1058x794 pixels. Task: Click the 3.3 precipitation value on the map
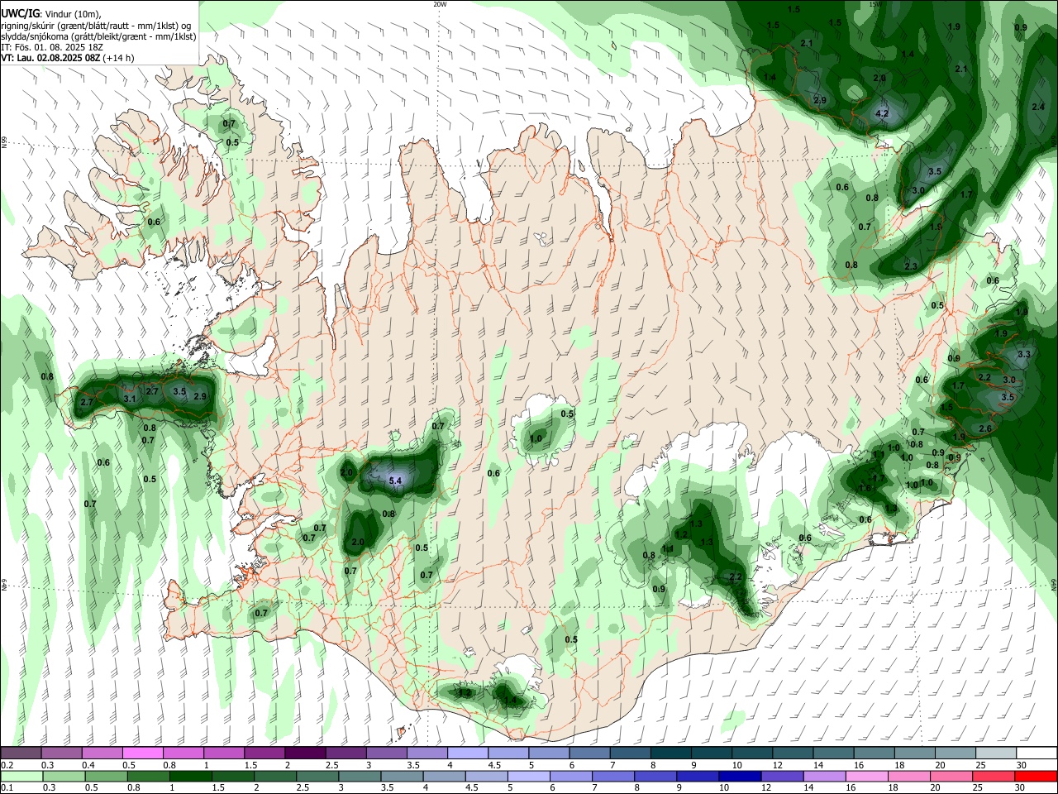(1024, 354)
